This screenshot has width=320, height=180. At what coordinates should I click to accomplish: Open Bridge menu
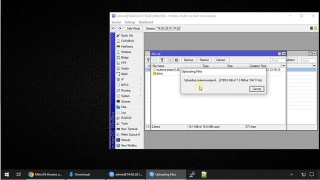pyautogui.click(x=124, y=57)
